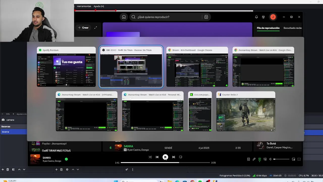
Task: Remove source with OBS sources trash icon
Action: pyautogui.click(x=61, y=169)
